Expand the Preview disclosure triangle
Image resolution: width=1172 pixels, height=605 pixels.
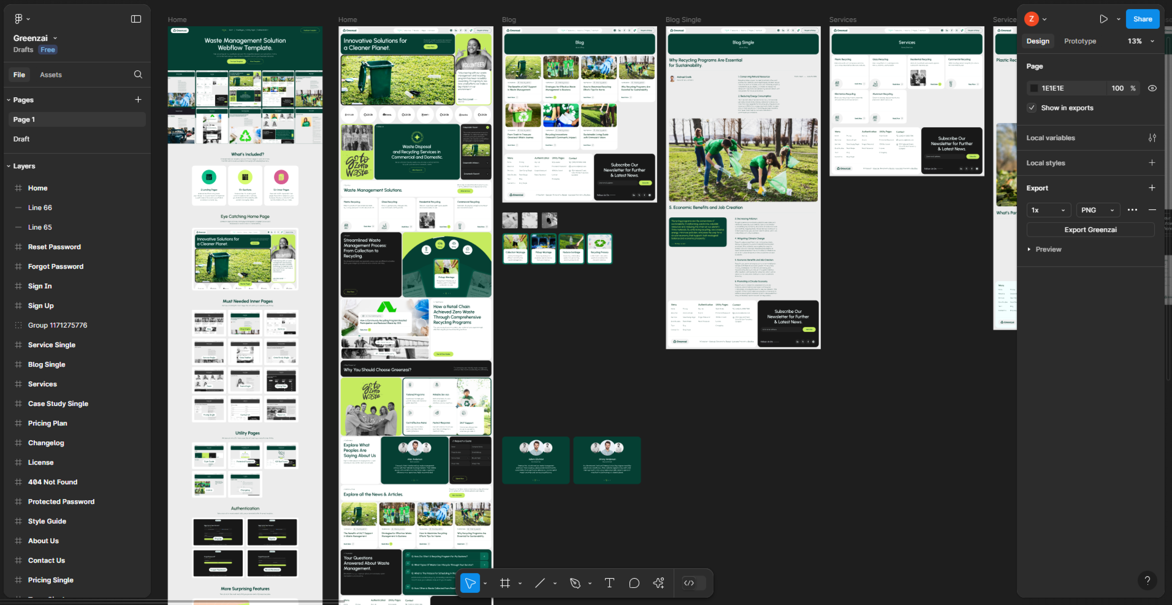[x=1029, y=249]
